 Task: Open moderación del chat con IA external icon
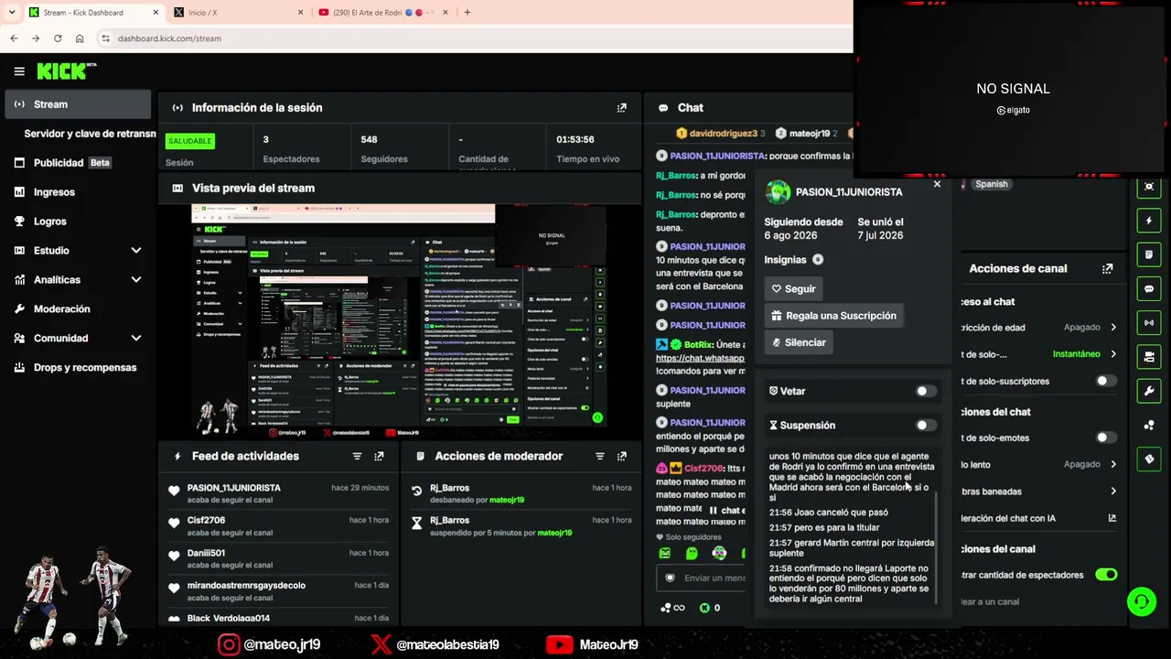1112,518
